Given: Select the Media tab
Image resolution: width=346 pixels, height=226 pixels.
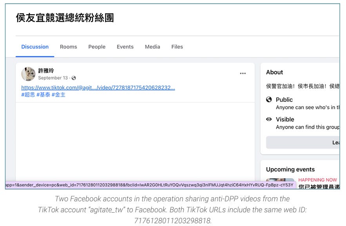Looking at the screenshot, I should tap(152, 47).
